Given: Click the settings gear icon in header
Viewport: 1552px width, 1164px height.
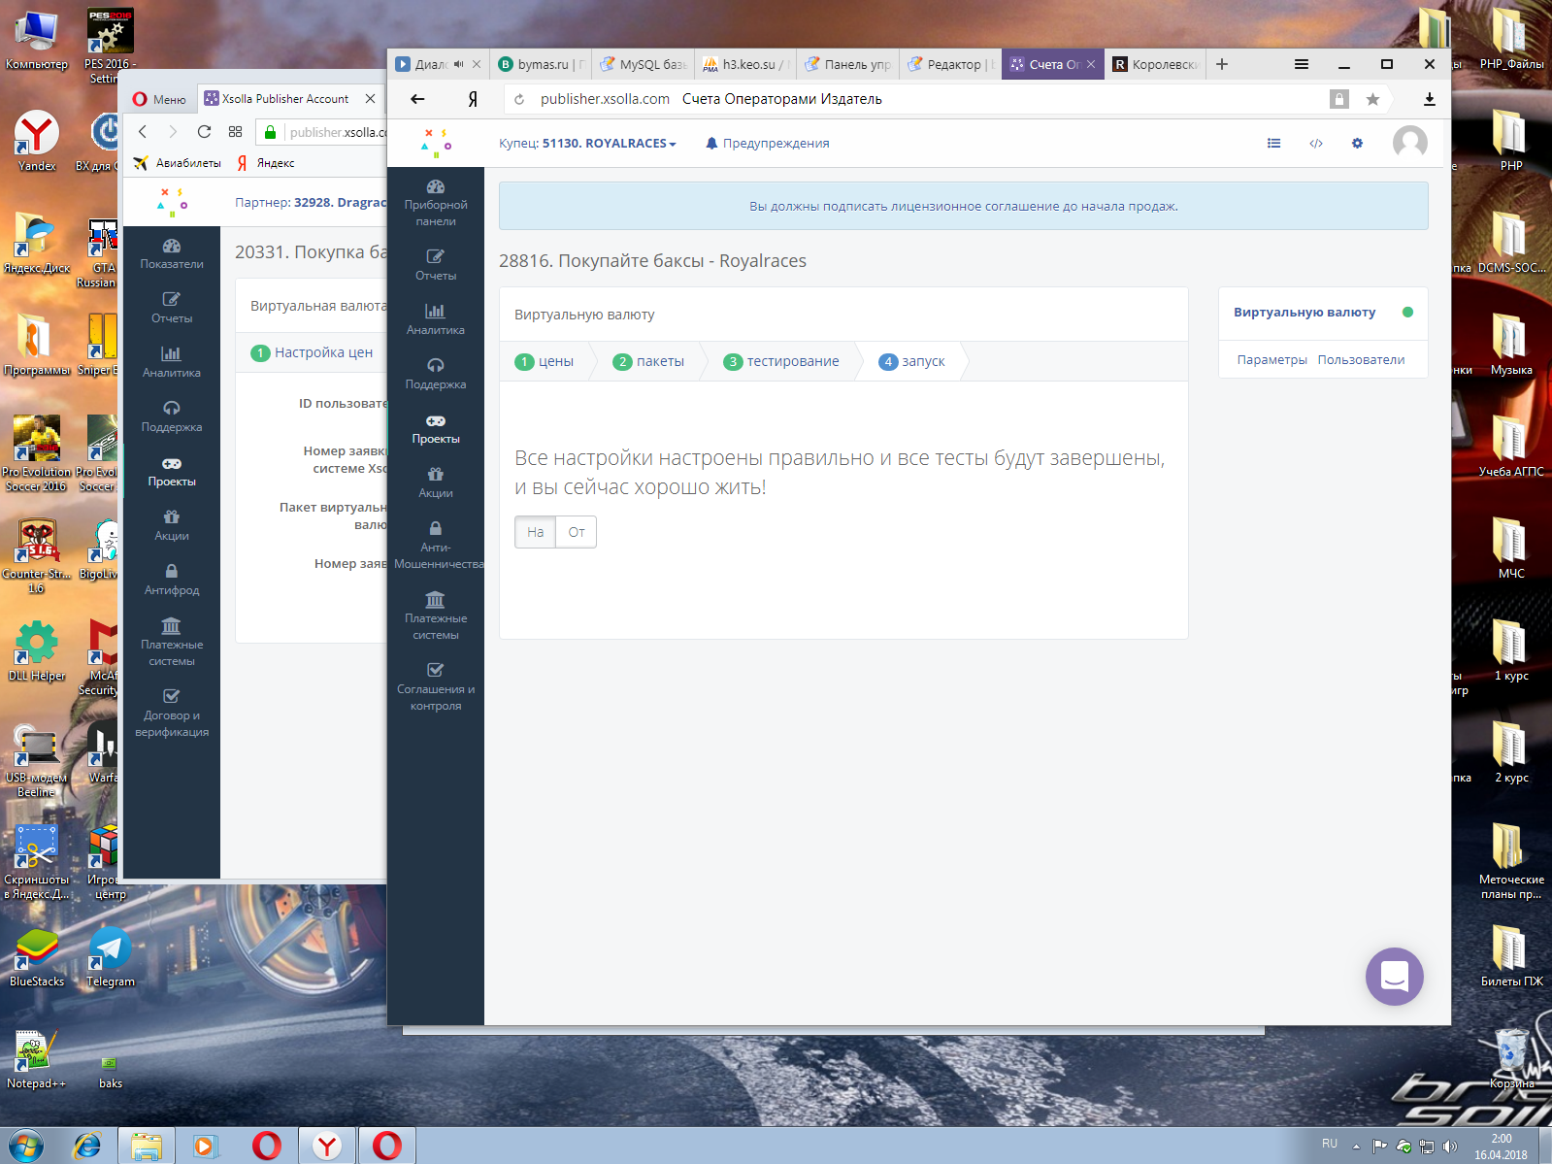Looking at the screenshot, I should (1357, 144).
